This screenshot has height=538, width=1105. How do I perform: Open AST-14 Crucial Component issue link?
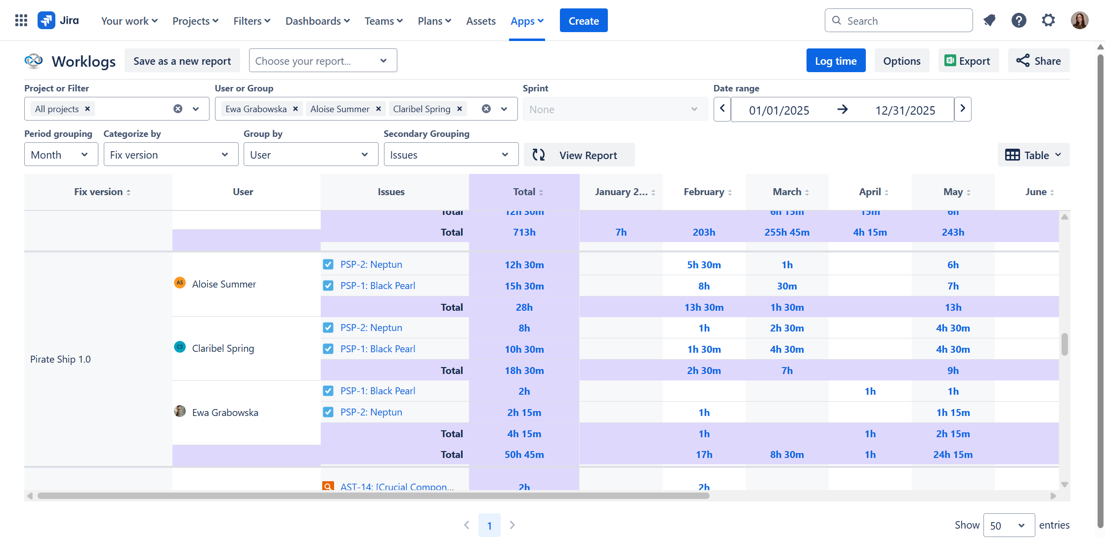[397, 486]
